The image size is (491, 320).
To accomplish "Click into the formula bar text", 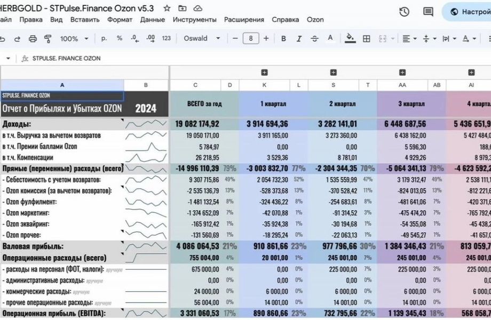I will pyautogui.click(x=66, y=59).
